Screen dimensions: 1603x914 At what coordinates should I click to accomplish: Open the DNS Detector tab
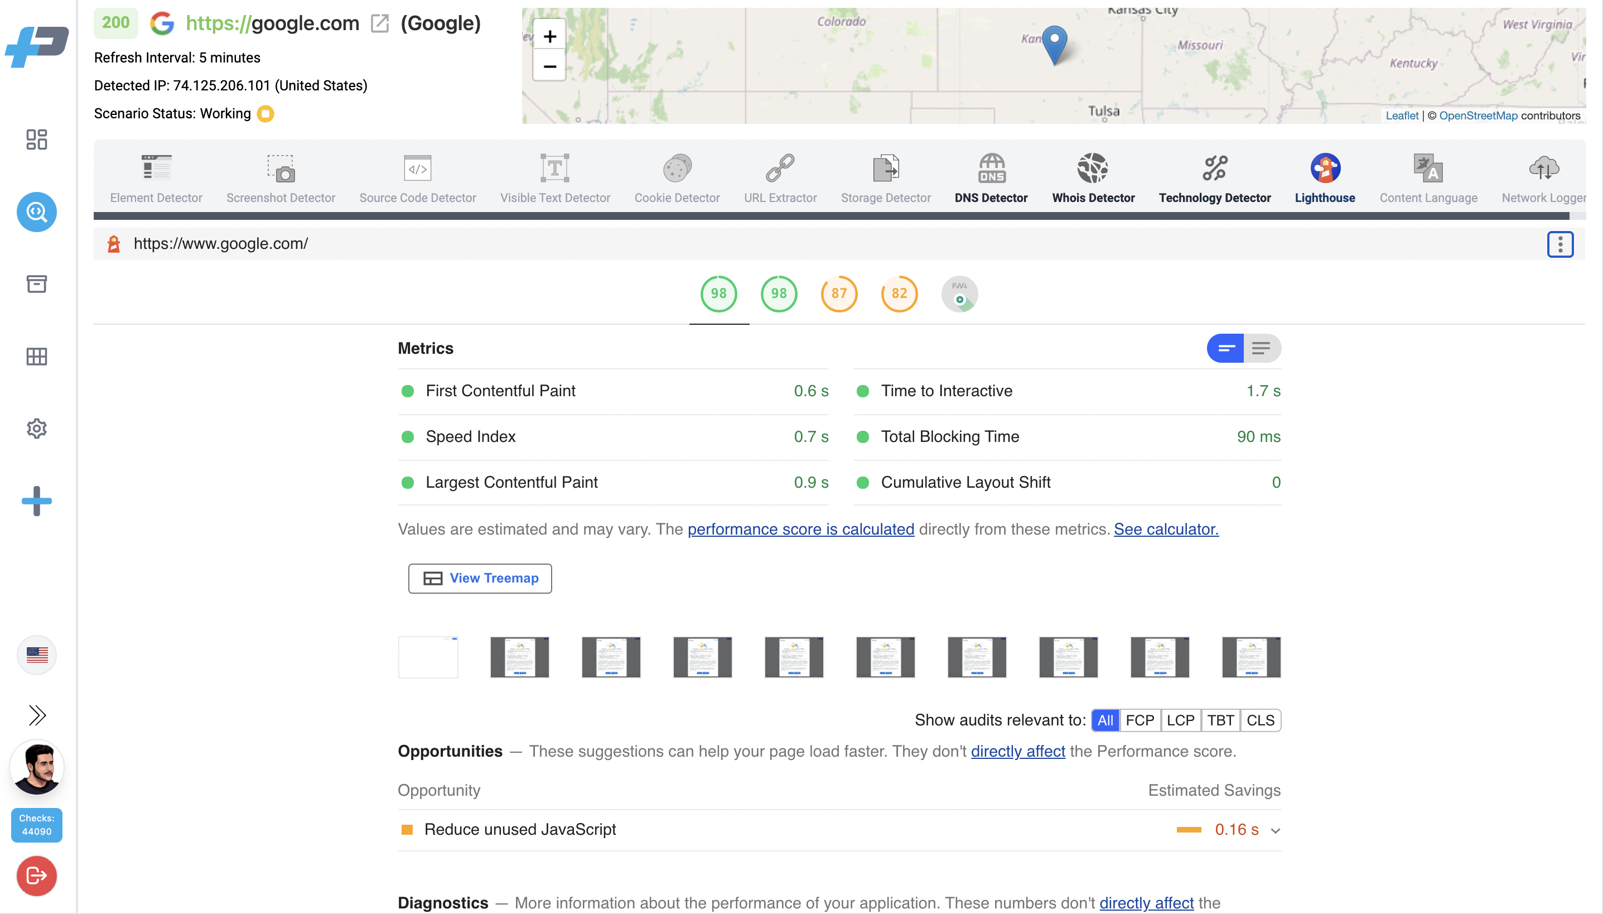pos(991,179)
